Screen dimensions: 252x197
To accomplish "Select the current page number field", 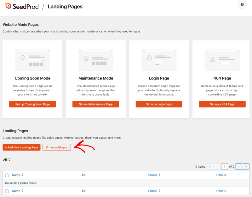I will coord(225,166).
